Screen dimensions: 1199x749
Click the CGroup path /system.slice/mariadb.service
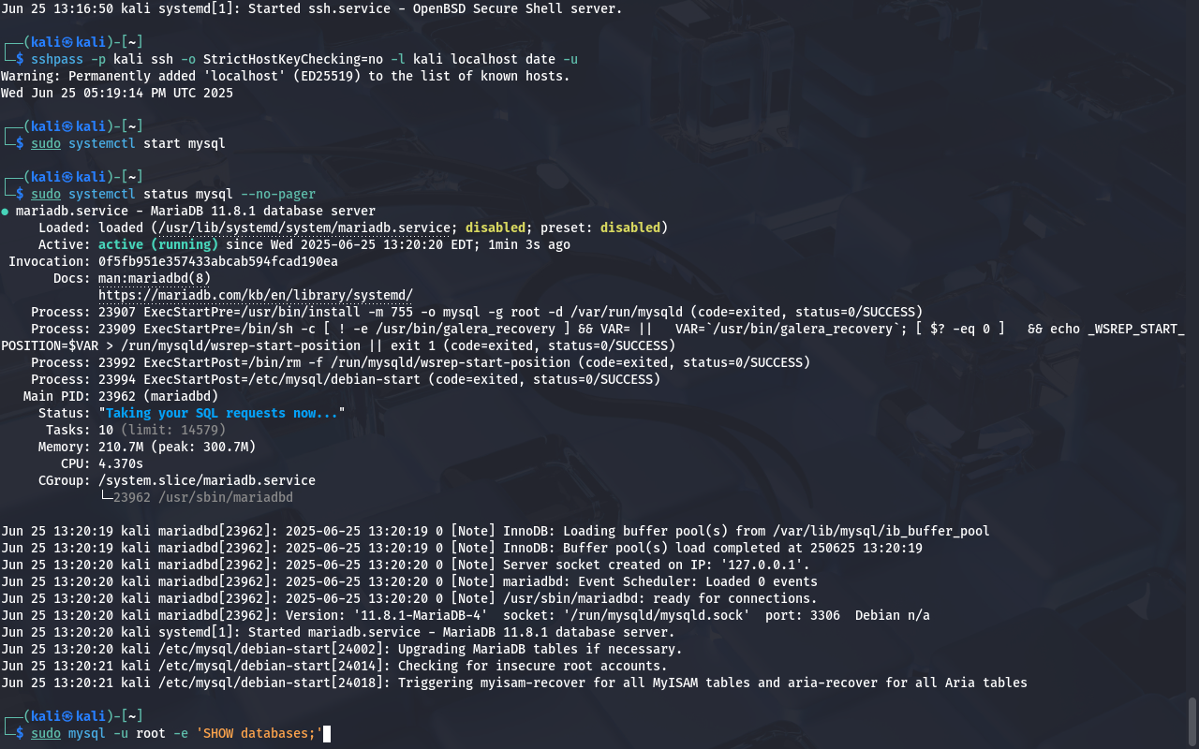[x=207, y=480]
